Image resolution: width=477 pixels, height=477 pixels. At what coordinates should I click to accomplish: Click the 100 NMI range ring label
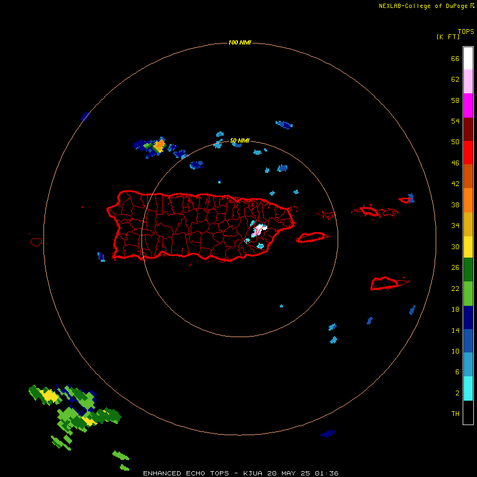pyautogui.click(x=240, y=42)
